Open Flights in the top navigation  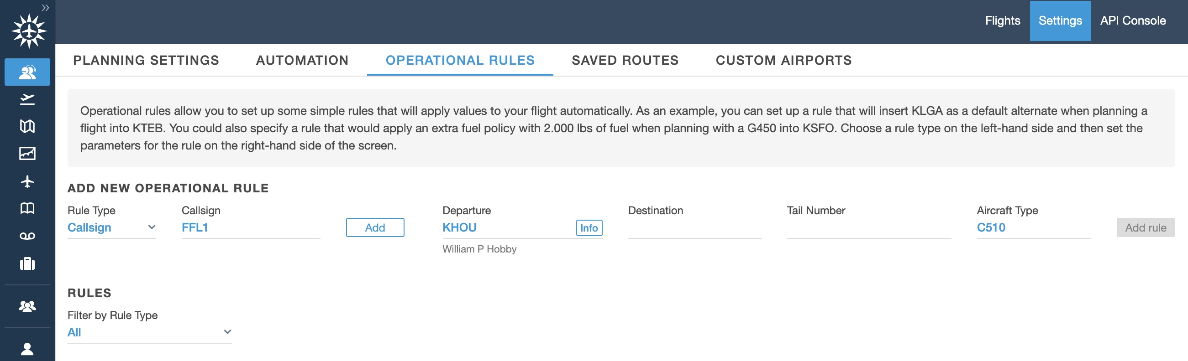coord(1002,21)
